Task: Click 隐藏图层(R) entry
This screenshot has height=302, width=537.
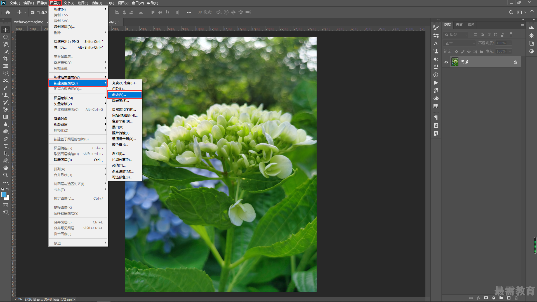Action: click(78, 160)
